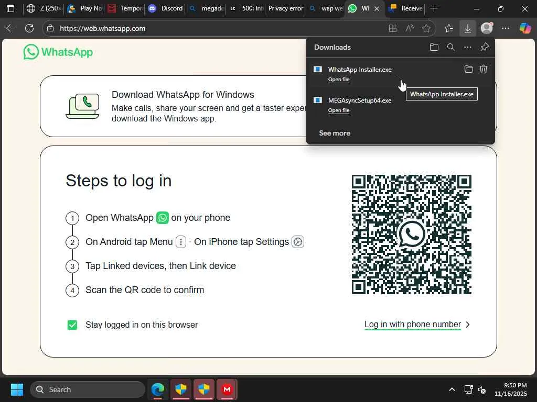Image resolution: width=537 pixels, height=402 pixels.
Task: Click Download WhatsApp for Windows heading
Action: [183, 95]
